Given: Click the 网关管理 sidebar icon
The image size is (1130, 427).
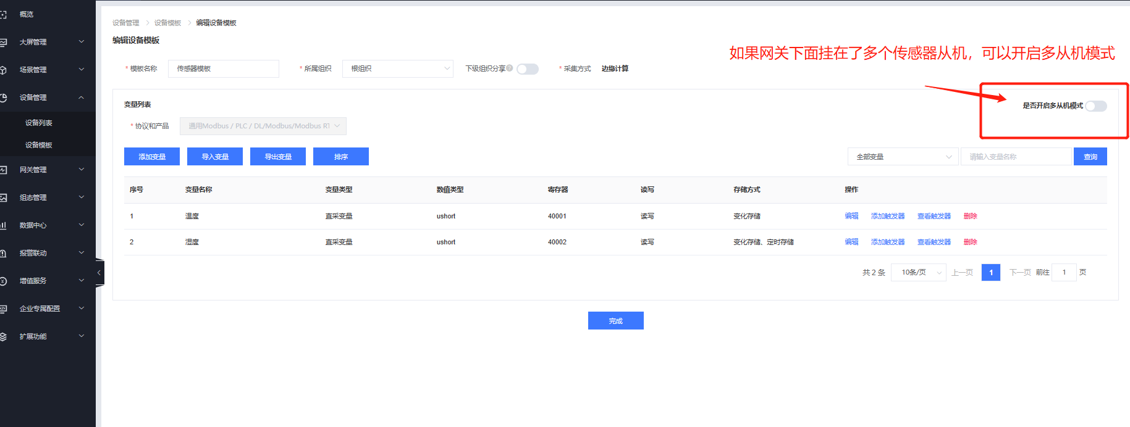Looking at the screenshot, I should point(3,170).
